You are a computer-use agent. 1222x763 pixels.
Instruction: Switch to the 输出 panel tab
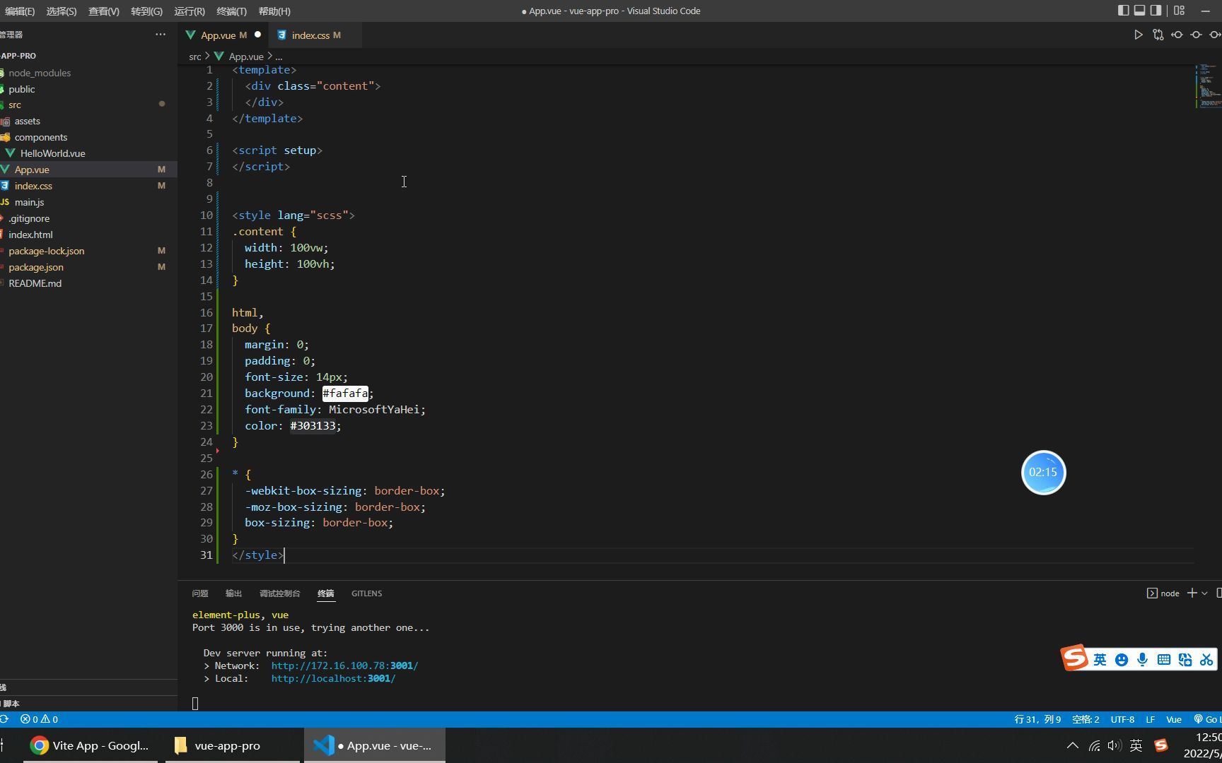(233, 593)
